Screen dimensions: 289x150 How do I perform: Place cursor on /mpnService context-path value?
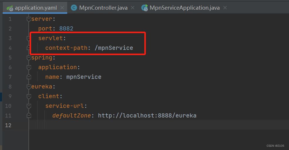tap(114, 48)
